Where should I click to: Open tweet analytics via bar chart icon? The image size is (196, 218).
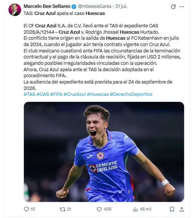coord(136,209)
